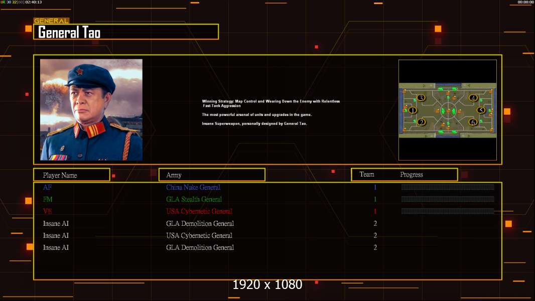The height and width of the screenshot is (301, 535).
Task: Click the Army column header
Action: [212, 175]
